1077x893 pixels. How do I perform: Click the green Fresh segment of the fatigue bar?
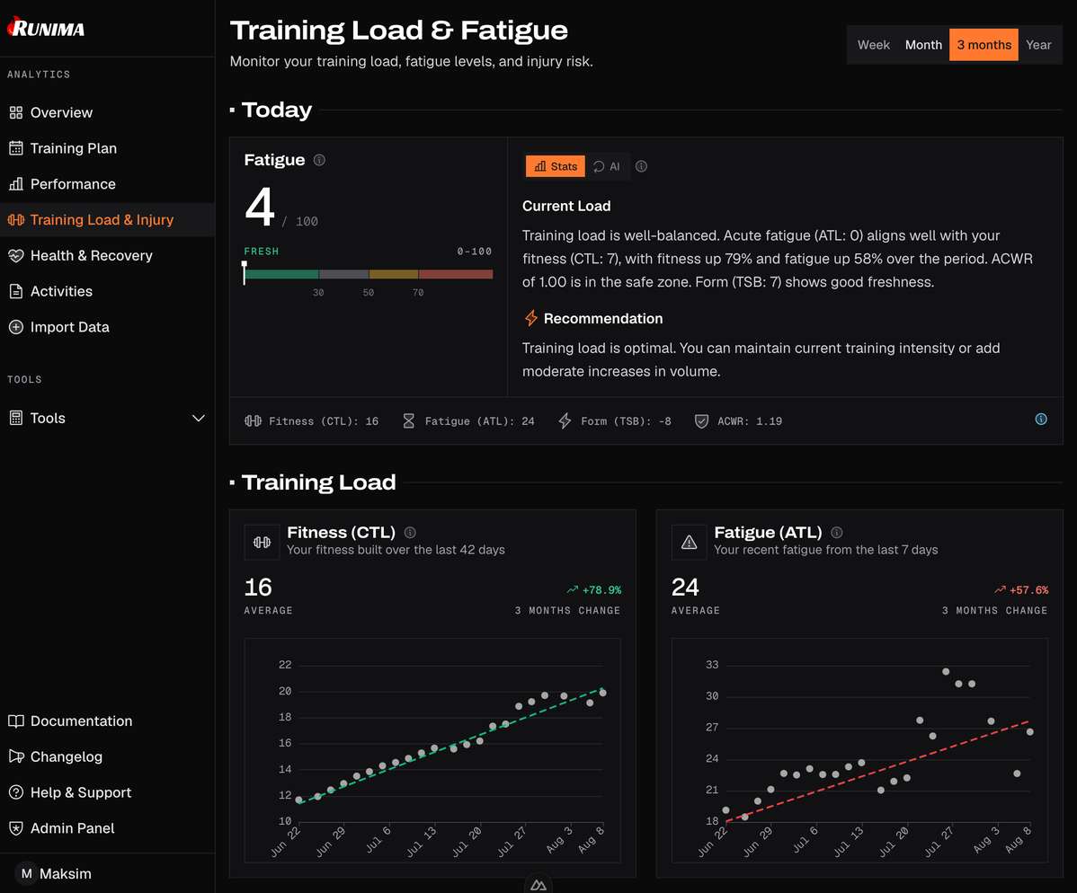pos(281,274)
